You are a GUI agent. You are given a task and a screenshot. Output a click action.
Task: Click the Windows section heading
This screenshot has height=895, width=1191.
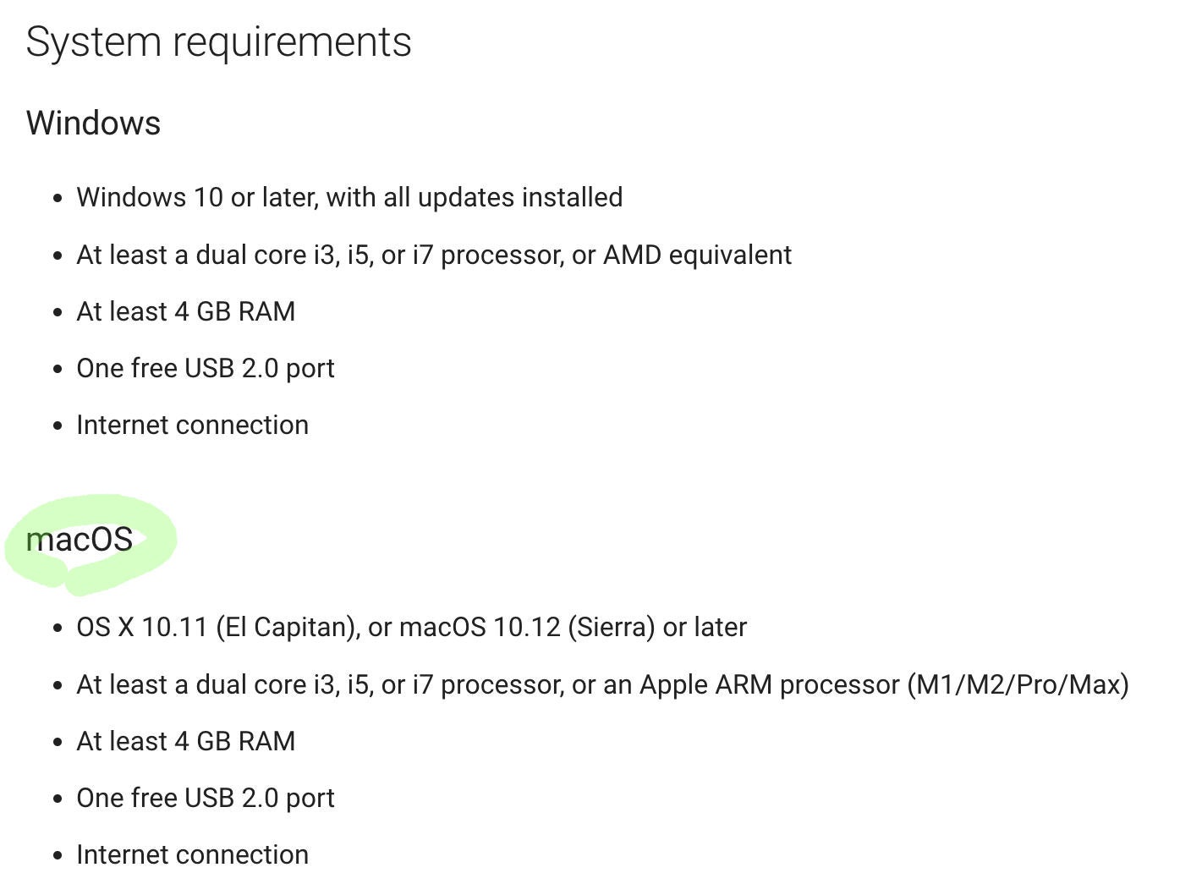[x=93, y=124]
